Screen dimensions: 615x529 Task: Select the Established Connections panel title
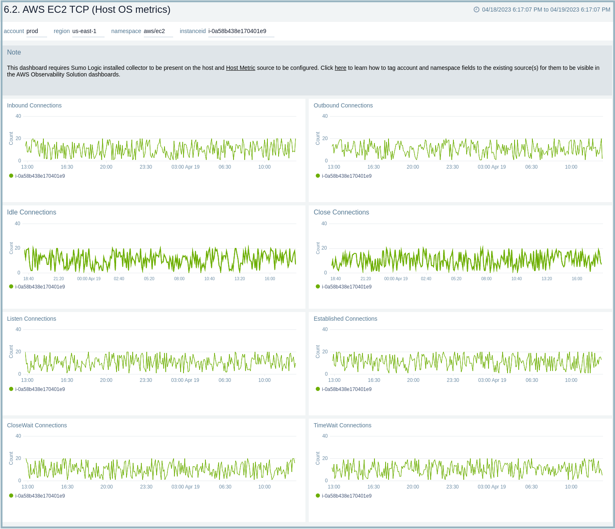[x=346, y=319]
